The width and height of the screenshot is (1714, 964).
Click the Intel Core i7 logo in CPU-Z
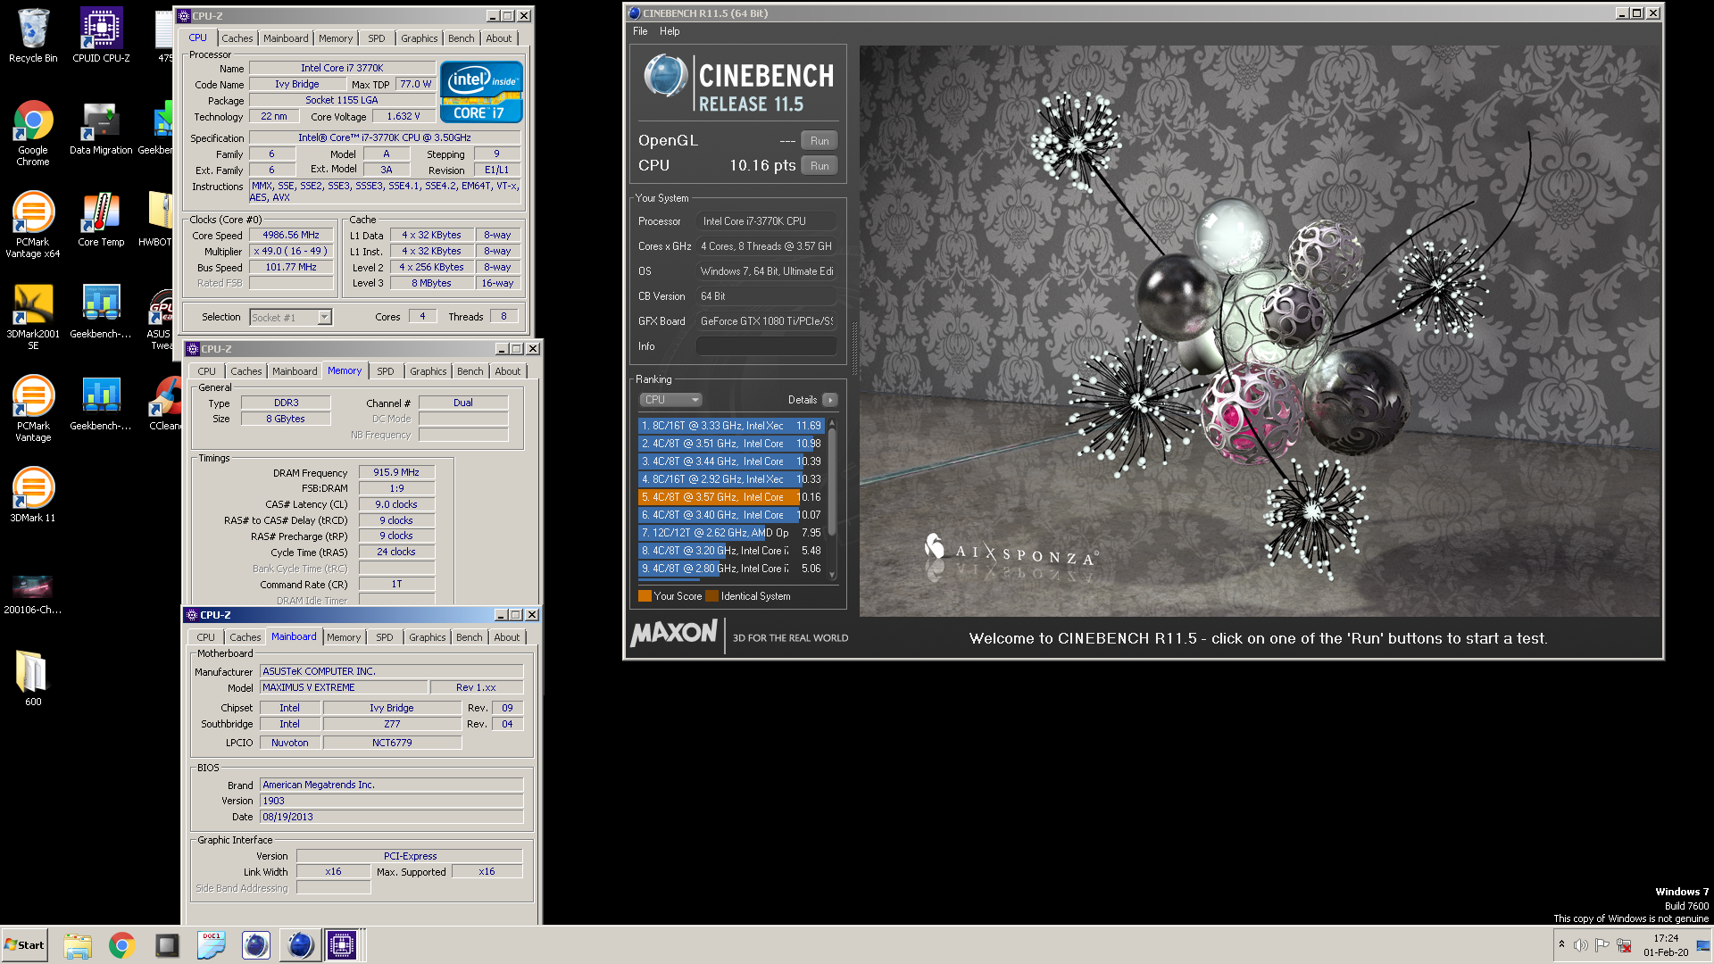pos(481,91)
